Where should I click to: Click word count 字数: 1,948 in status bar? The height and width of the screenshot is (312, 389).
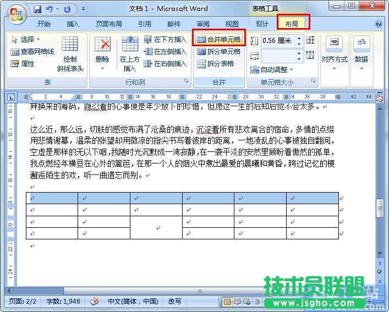pos(64,302)
